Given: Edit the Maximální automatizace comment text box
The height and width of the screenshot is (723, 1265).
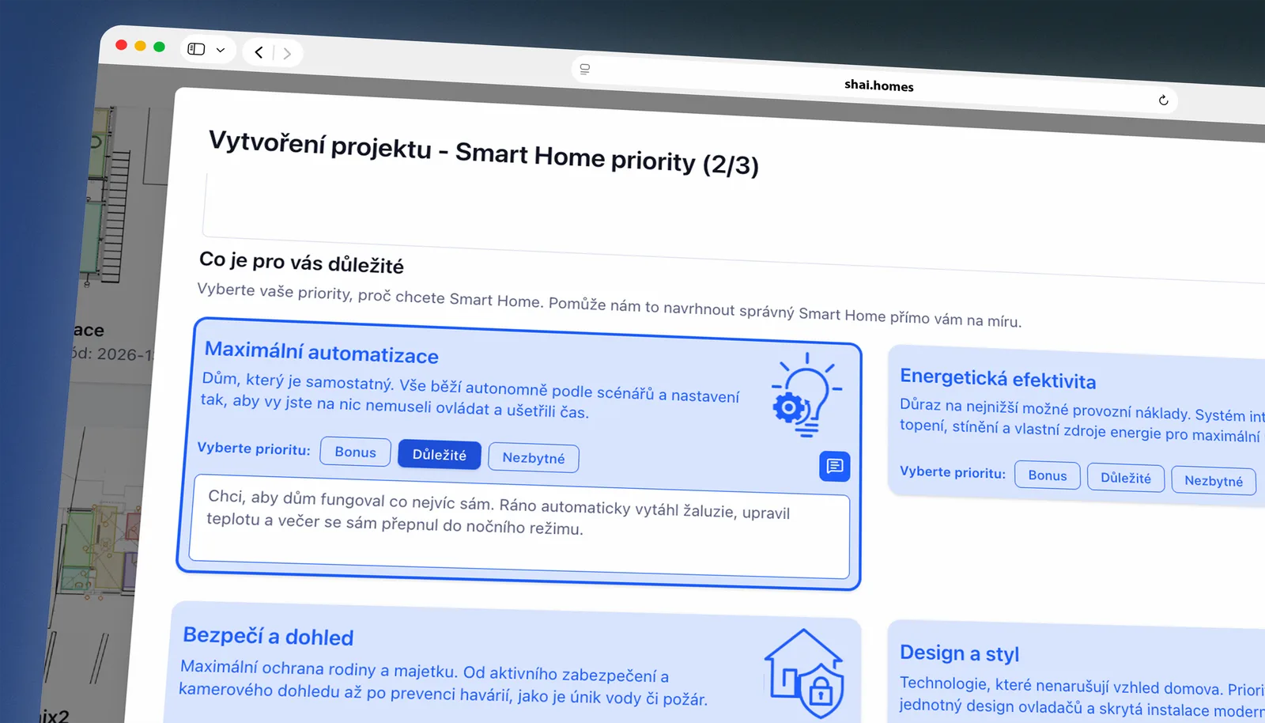Looking at the screenshot, I should tap(519, 527).
